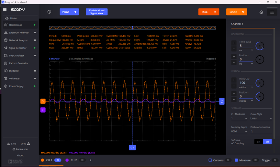
Task: Toggle the Measure checkbox
Action: pyautogui.click(x=236, y=160)
